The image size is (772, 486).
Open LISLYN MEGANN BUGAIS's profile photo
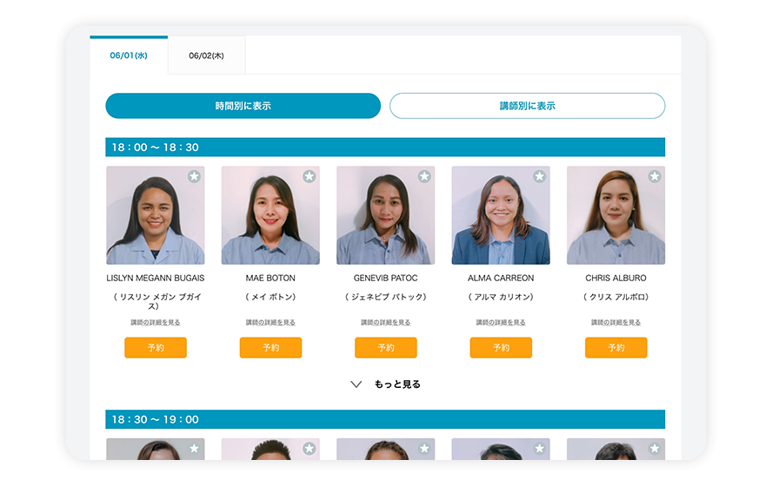(x=156, y=216)
